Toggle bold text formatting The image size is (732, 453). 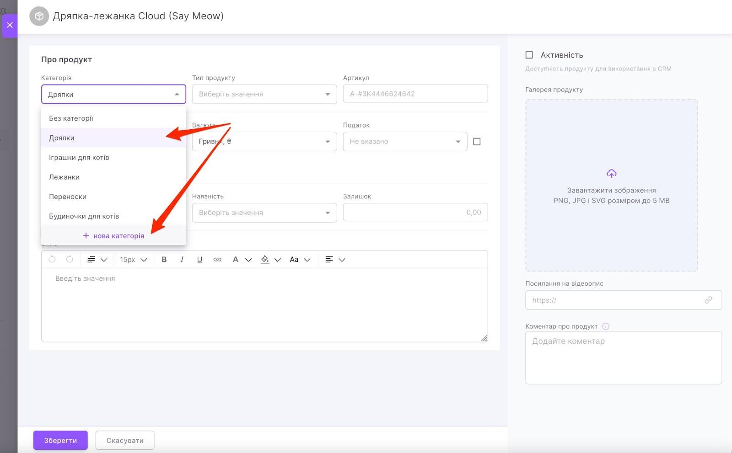(164, 260)
